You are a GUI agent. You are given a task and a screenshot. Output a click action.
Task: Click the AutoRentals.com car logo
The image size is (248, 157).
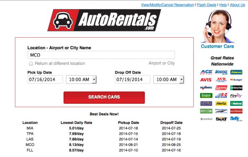coord(104,20)
